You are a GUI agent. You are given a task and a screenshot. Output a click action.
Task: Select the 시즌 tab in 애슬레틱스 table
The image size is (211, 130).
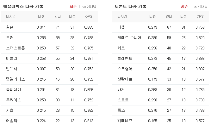(x=73, y=7)
